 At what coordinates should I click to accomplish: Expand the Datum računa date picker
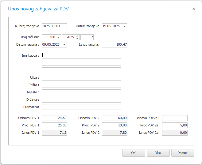point(64,45)
